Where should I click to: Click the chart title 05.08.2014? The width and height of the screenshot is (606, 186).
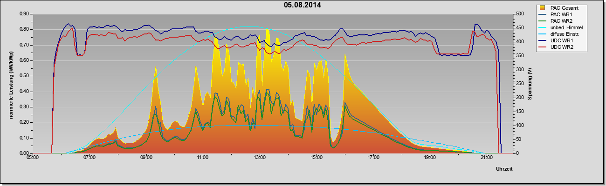[x=303, y=5]
